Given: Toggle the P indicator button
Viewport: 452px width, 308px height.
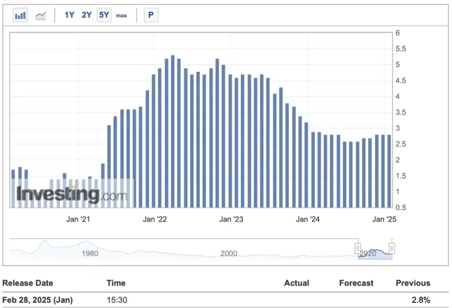Looking at the screenshot, I should 150,15.
